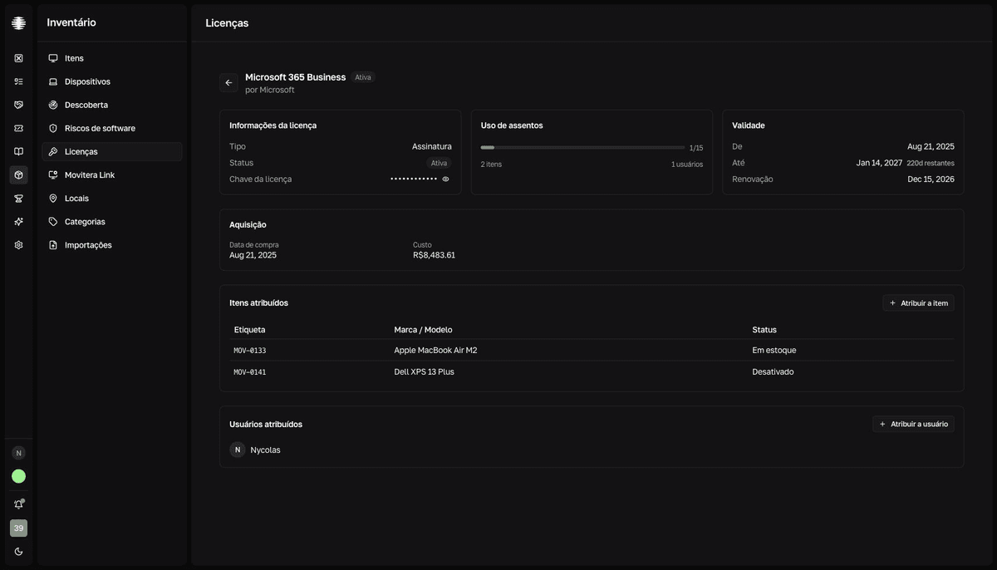Click the Atribuir a usuário button

click(913, 424)
